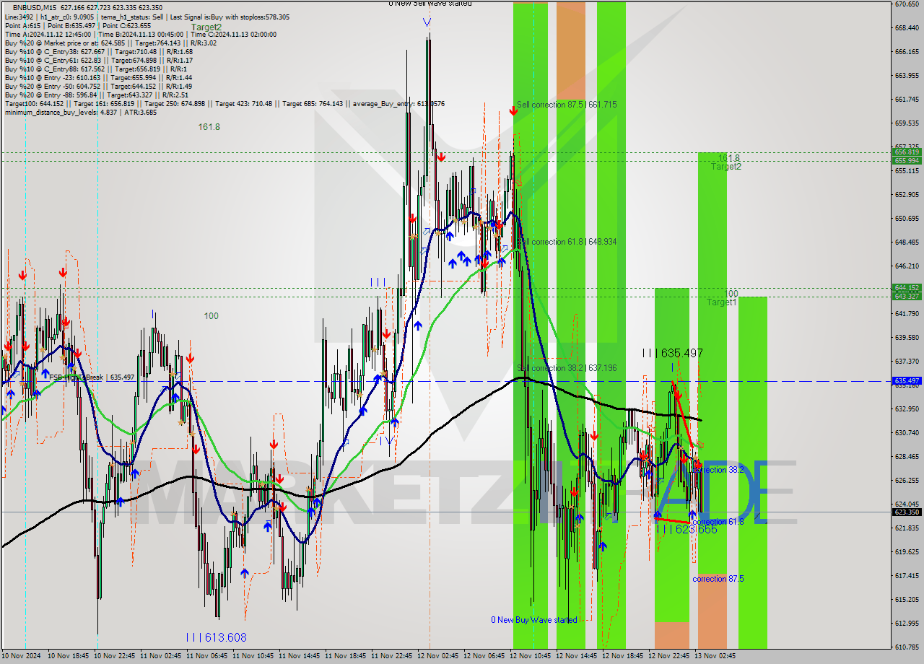Click the '| | | 613.608' low label
The width and height of the screenshot is (924, 664).
click(216, 637)
